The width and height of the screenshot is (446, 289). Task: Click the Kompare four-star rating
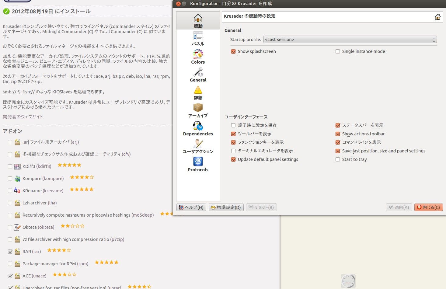pyautogui.click(x=82, y=177)
